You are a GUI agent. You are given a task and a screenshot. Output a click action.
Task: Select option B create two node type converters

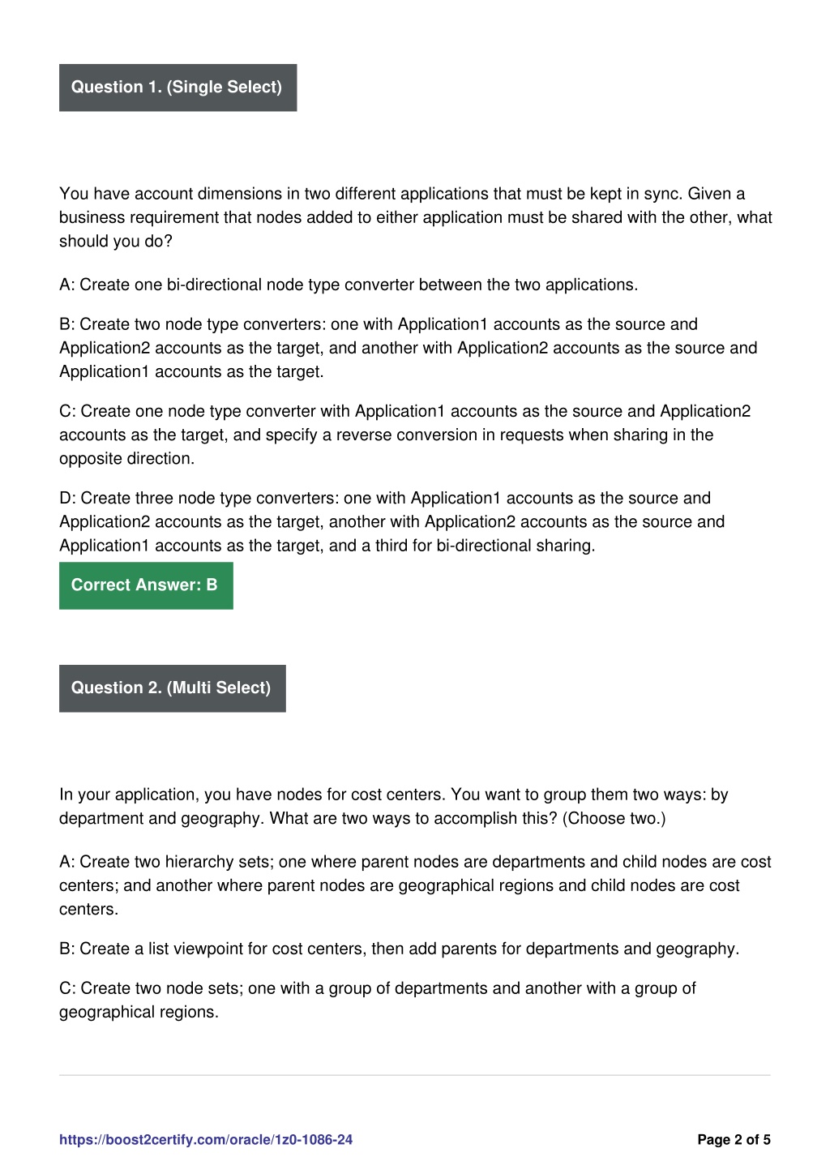[x=409, y=348]
